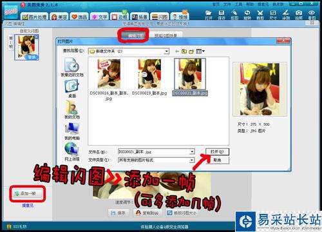
Task: Select the DSC00019_副本.jpg thumbnail
Action: (x=149, y=74)
